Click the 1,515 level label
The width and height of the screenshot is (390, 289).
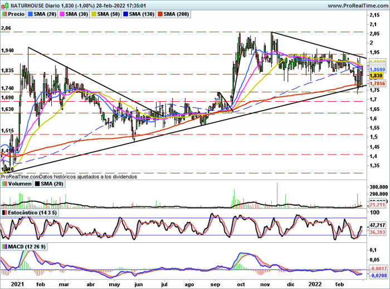click(7, 131)
